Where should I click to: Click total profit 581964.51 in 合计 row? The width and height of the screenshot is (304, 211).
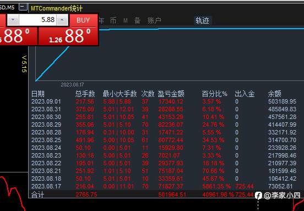(x=172, y=194)
